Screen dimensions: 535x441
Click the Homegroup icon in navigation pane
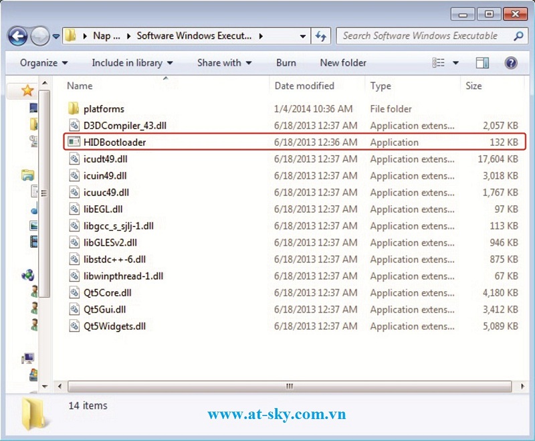click(x=27, y=275)
